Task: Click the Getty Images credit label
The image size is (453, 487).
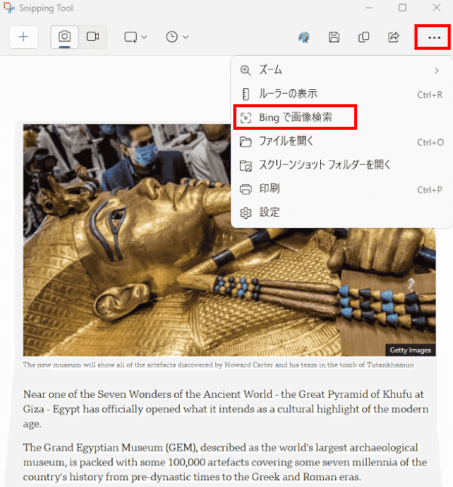Action: 410,350
